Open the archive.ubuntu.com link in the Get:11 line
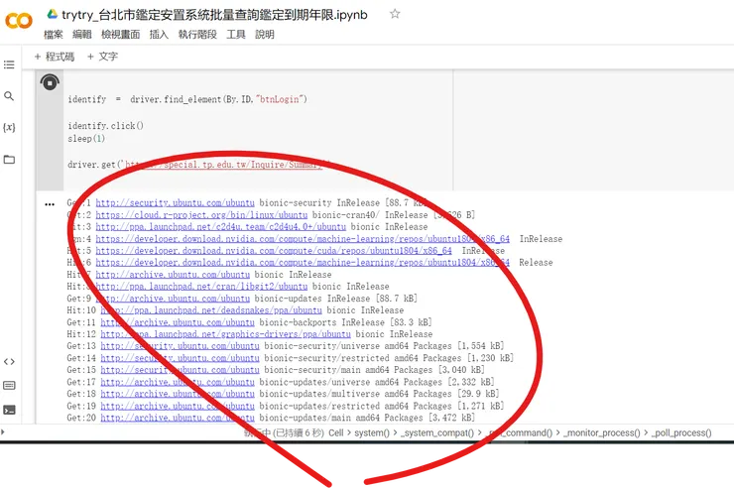The image size is (734, 488). click(178, 322)
